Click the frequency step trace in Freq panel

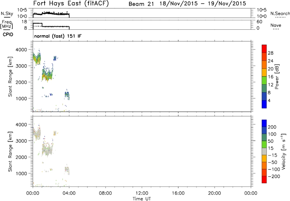pos(51,25)
